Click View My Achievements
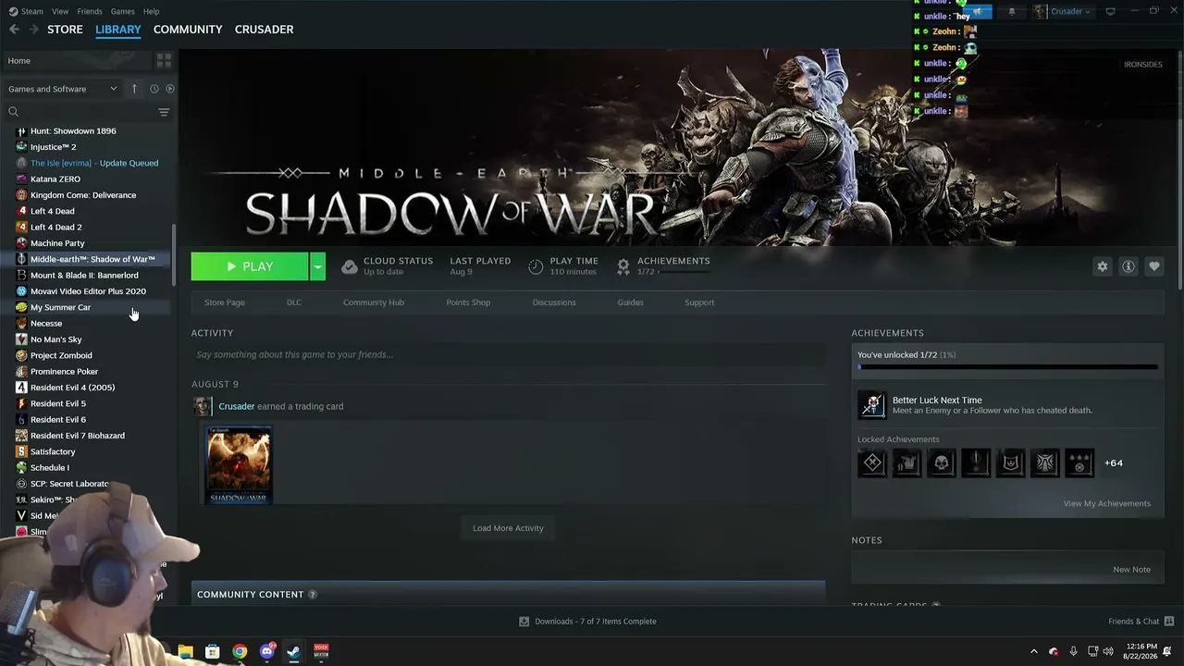The height and width of the screenshot is (666, 1184). tap(1107, 504)
